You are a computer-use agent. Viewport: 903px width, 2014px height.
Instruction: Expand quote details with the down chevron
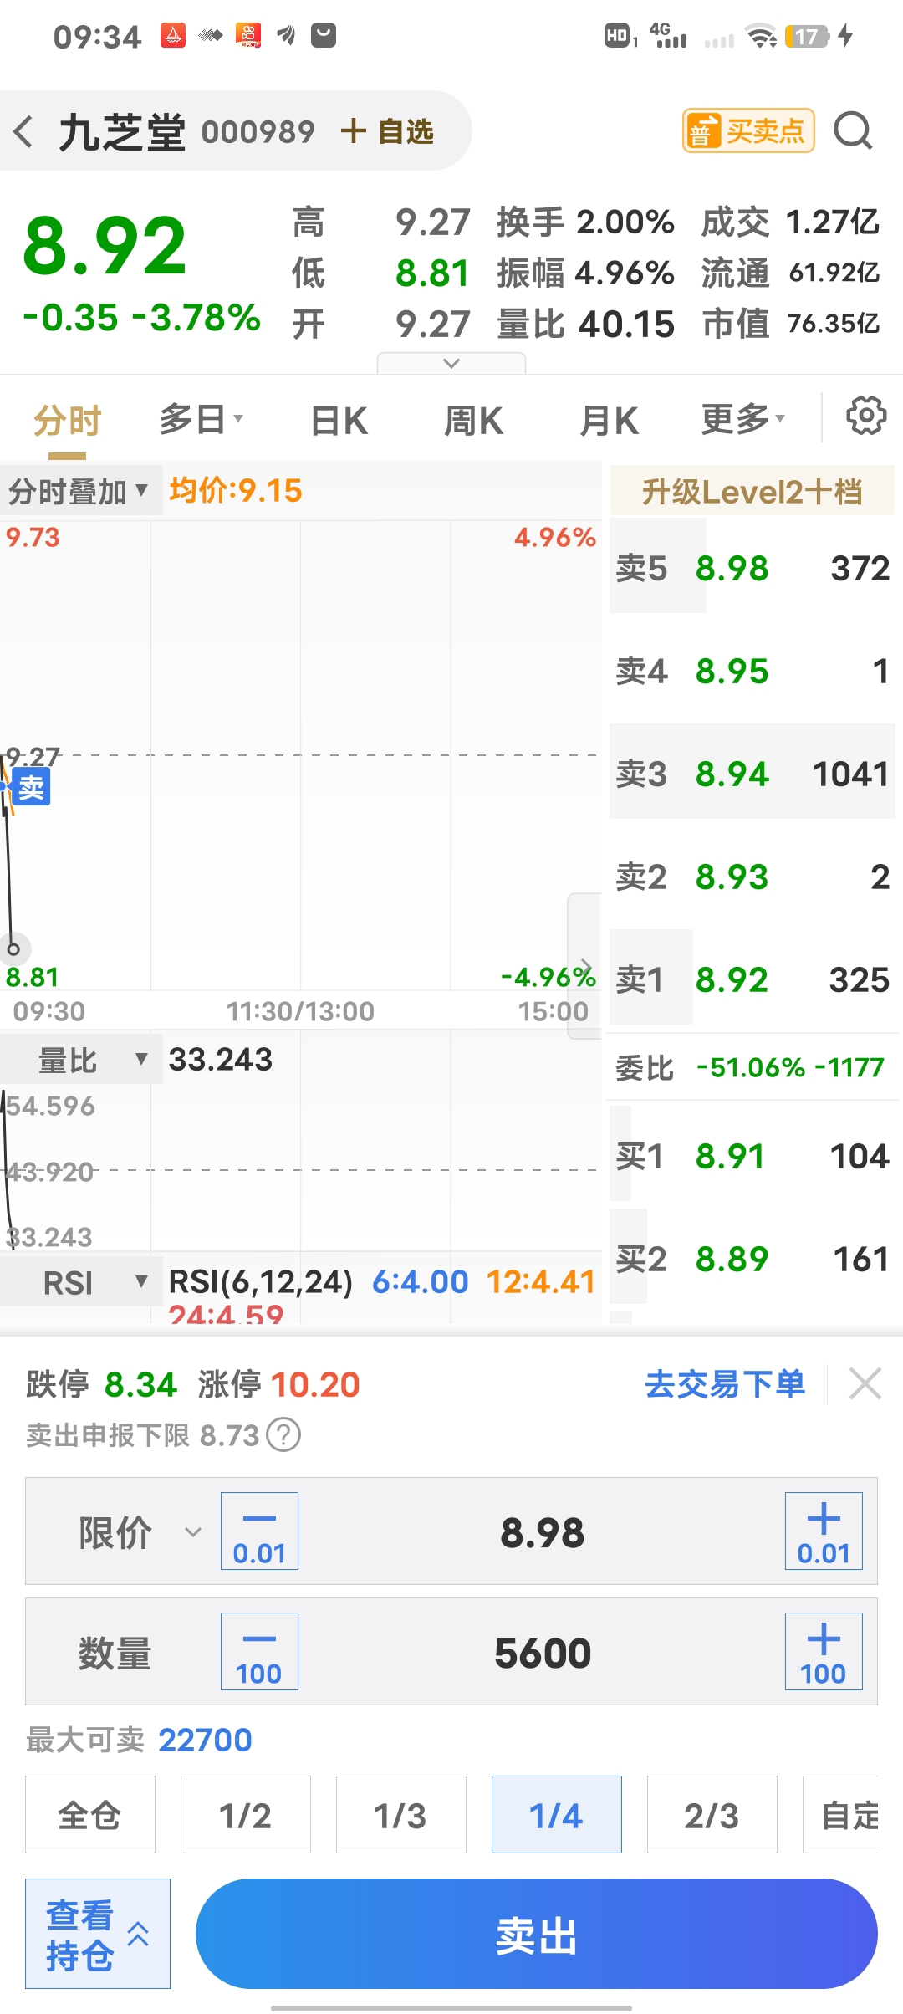451,363
